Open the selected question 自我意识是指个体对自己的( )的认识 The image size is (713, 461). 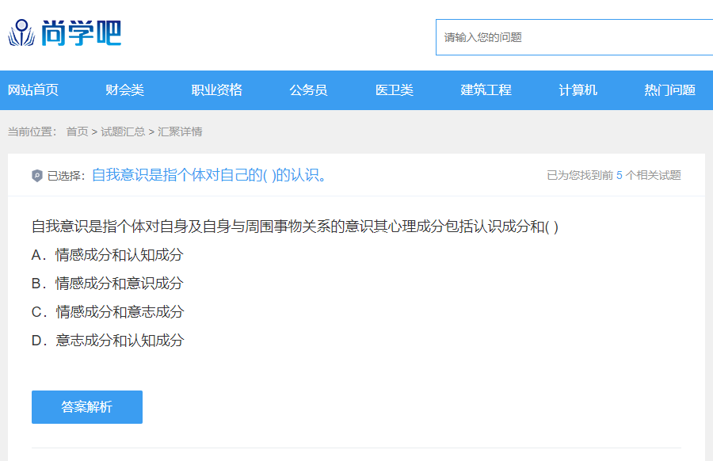209,175
